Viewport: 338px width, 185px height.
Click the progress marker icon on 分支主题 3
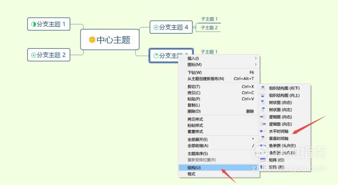156,56
